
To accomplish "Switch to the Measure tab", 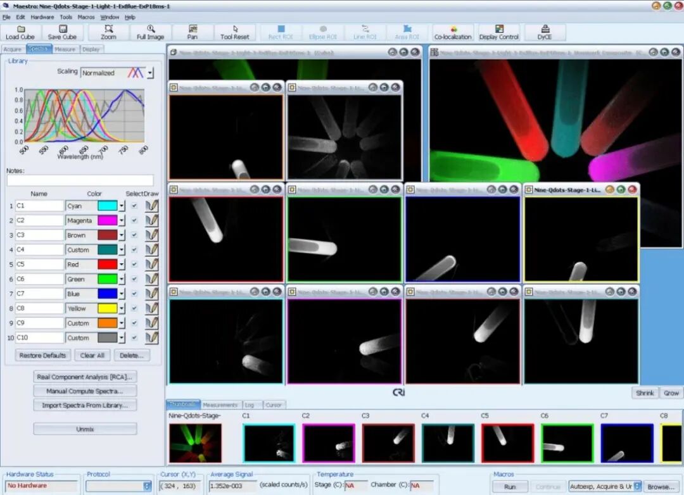I will [65, 49].
